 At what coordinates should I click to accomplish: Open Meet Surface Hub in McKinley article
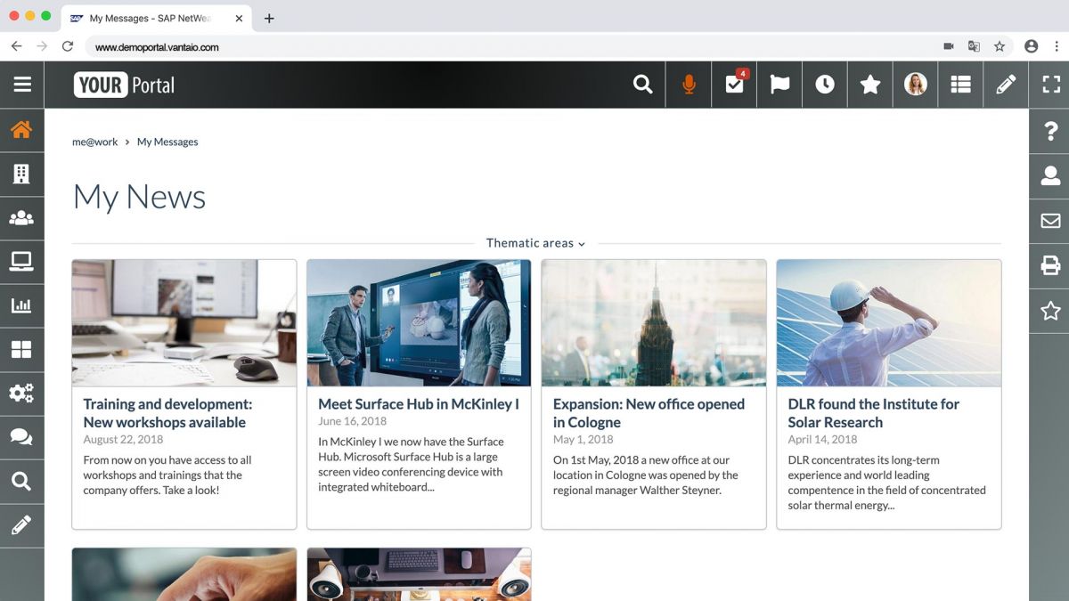pyautogui.click(x=419, y=404)
